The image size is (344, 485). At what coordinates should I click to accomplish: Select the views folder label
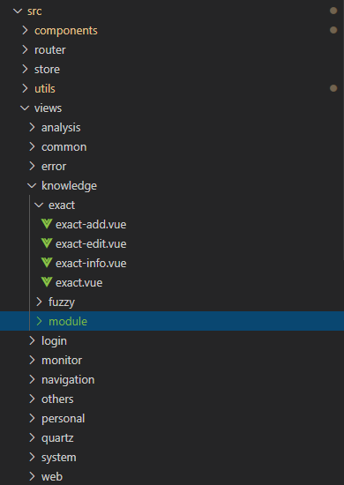tap(48, 108)
